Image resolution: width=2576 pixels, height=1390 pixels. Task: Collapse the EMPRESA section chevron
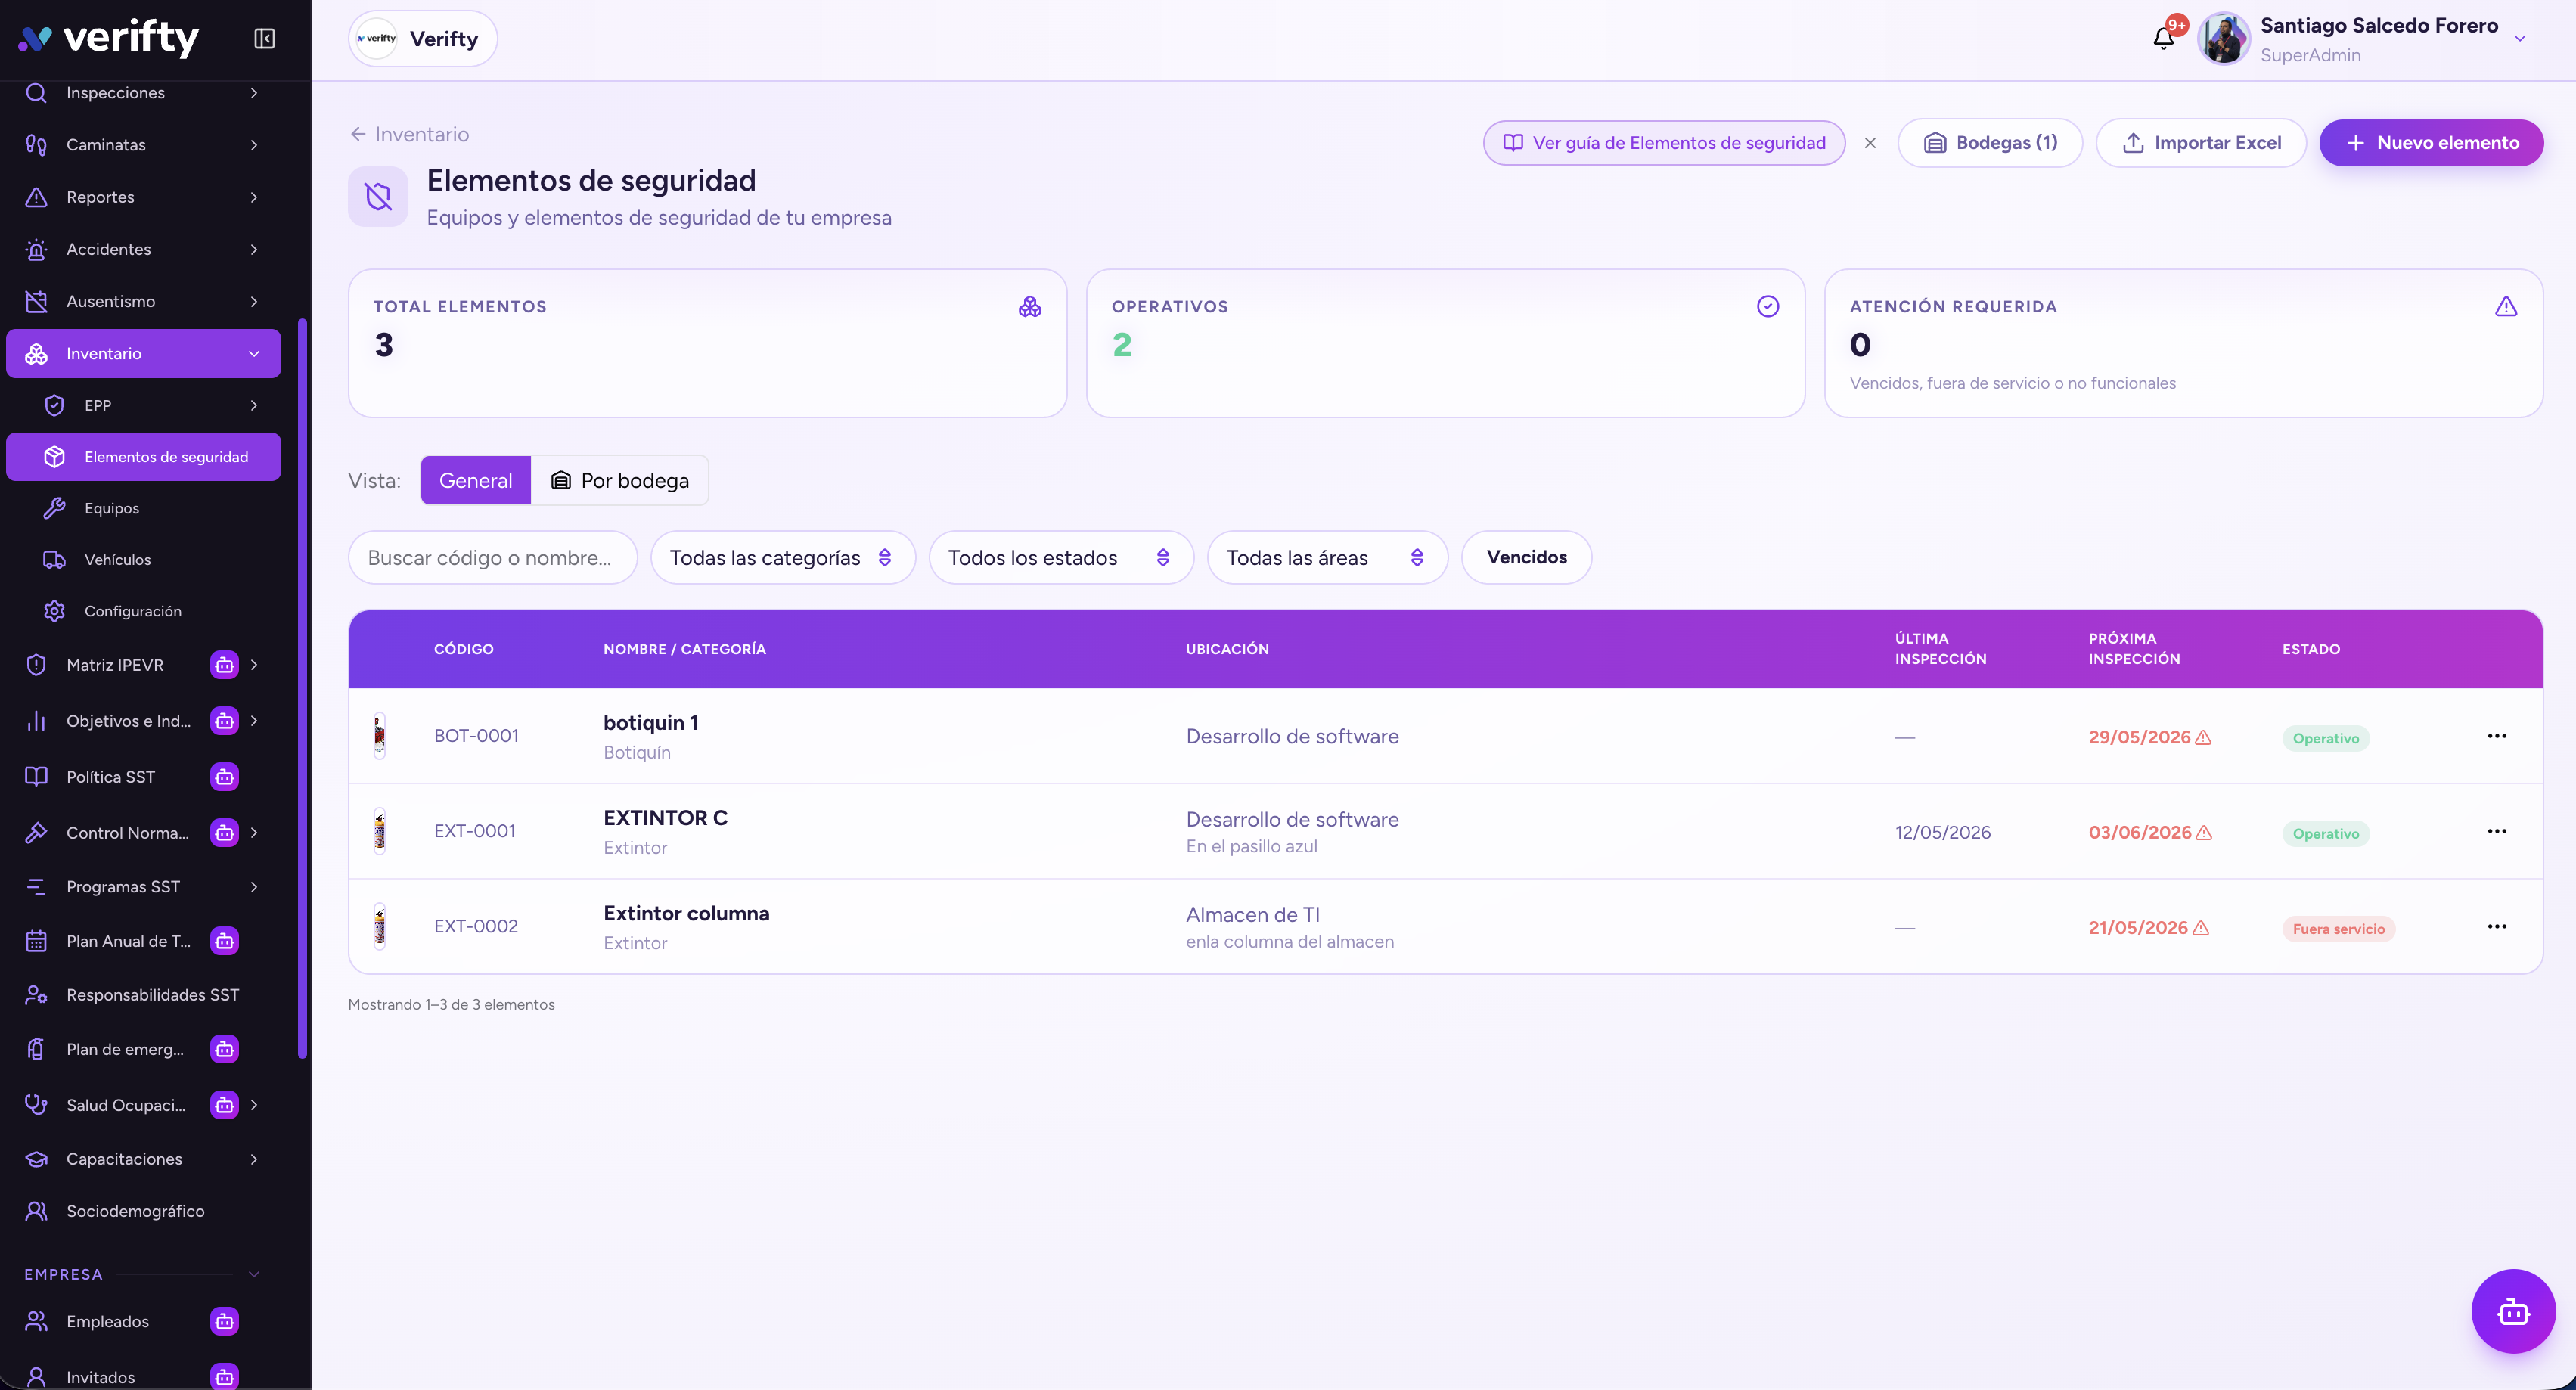tap(254, 1274)
